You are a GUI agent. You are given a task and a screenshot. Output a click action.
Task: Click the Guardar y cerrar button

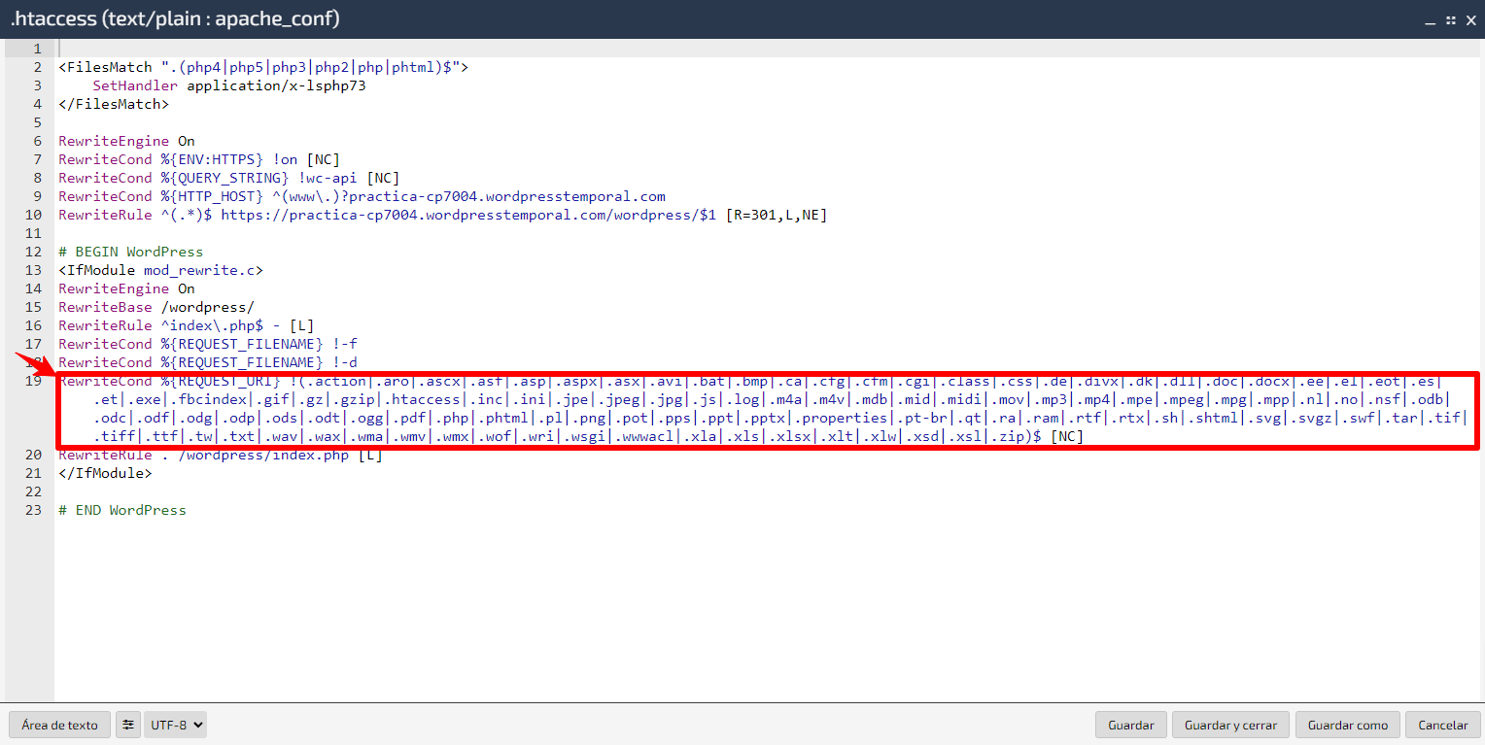[x=1230, y=725]
